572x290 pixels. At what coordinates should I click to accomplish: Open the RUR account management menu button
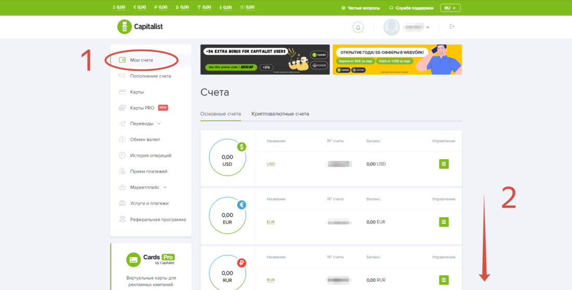[444, 280]
